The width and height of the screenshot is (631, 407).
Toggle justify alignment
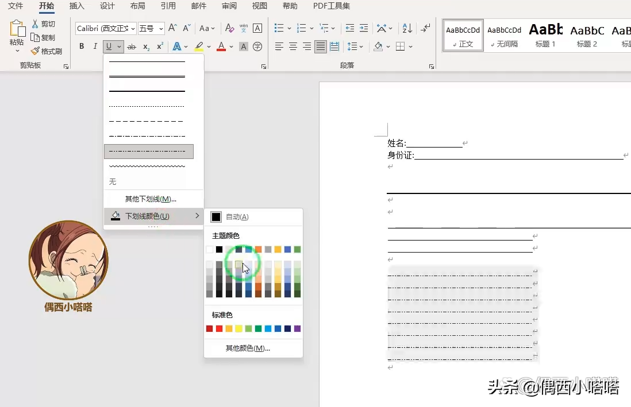coord(320,46)
